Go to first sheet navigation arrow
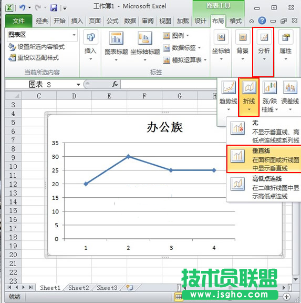Image resolution: width=301 pixels, height=303 pixels. tap(9, 287)
